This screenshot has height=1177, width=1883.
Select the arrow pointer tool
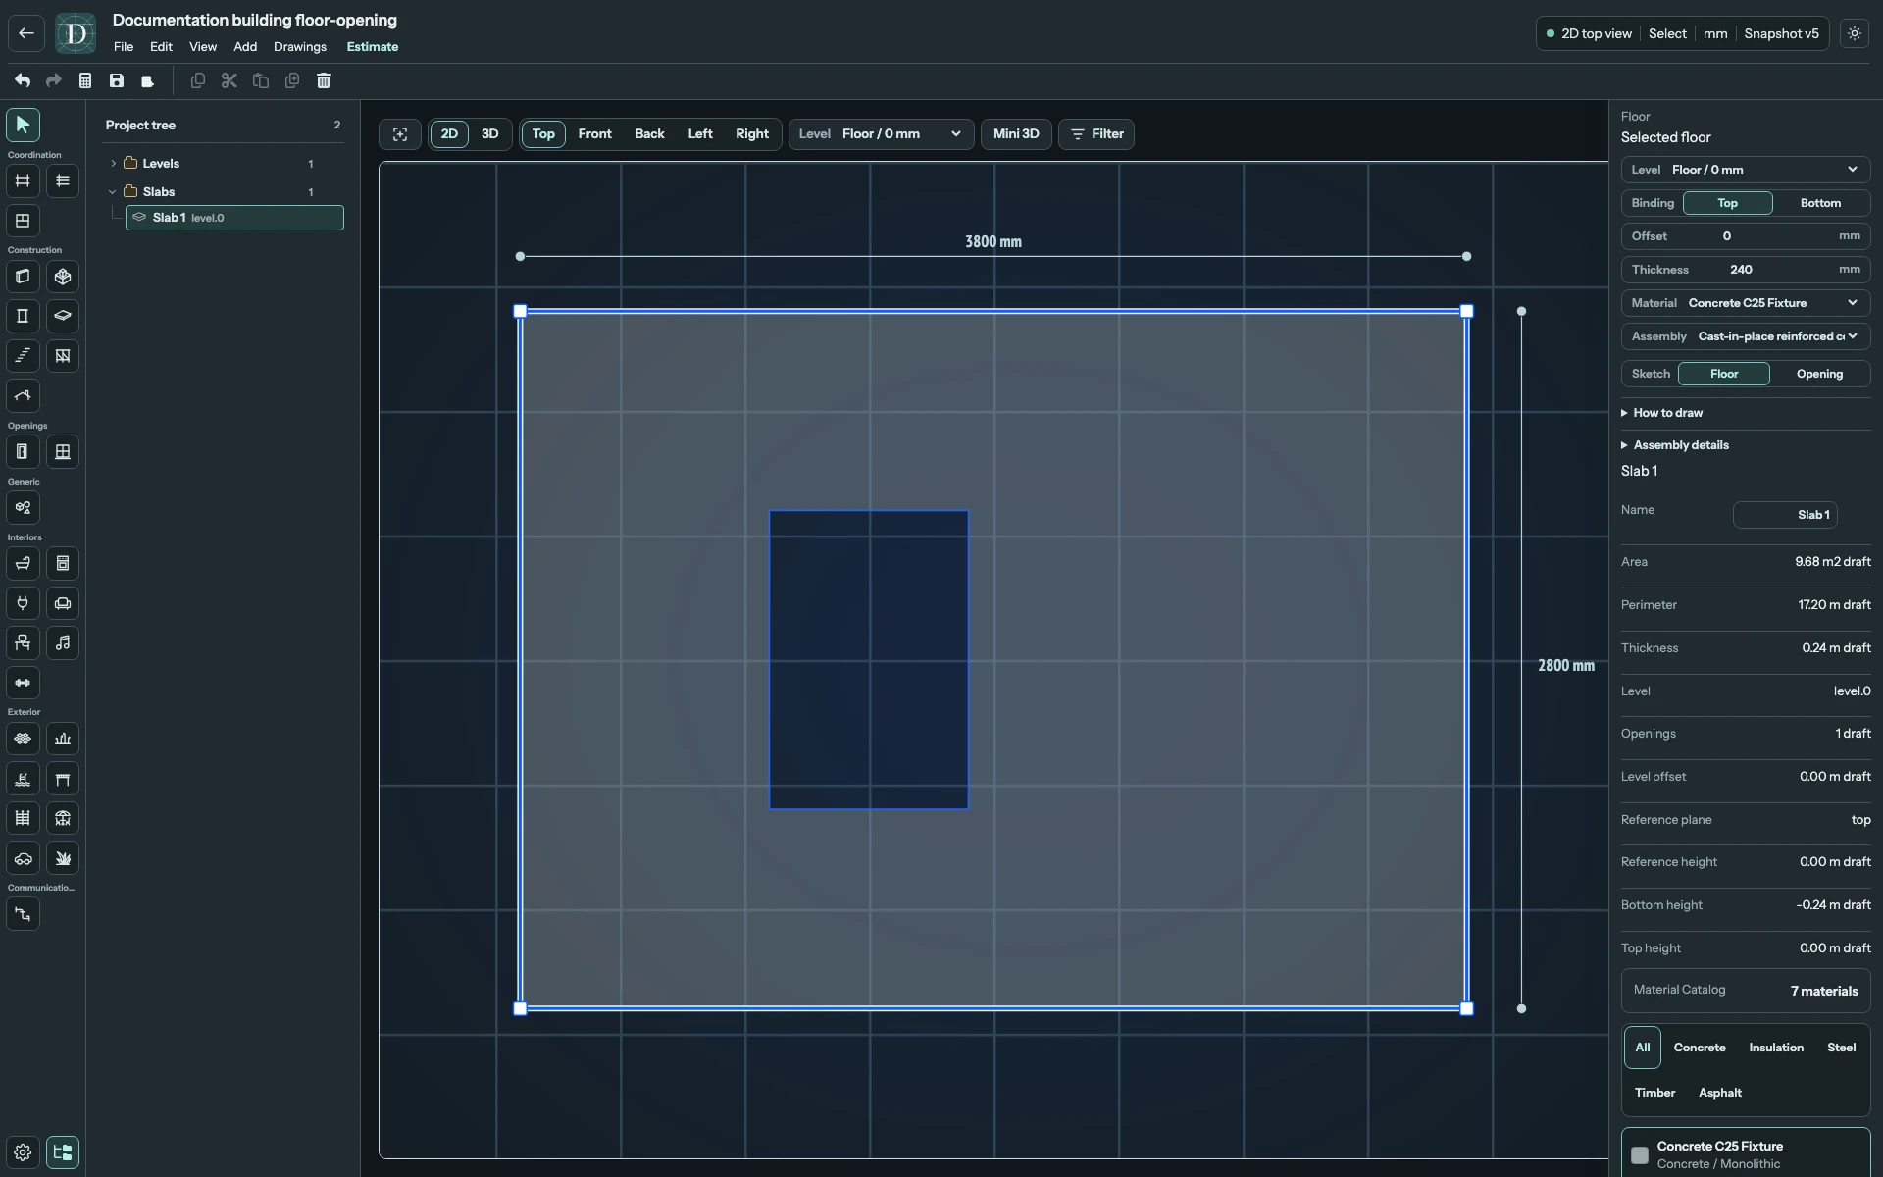click(23, 125)
